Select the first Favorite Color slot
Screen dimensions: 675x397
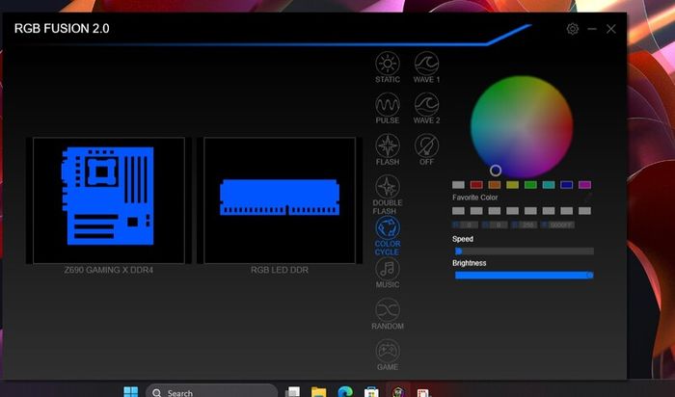coord(458,211)
